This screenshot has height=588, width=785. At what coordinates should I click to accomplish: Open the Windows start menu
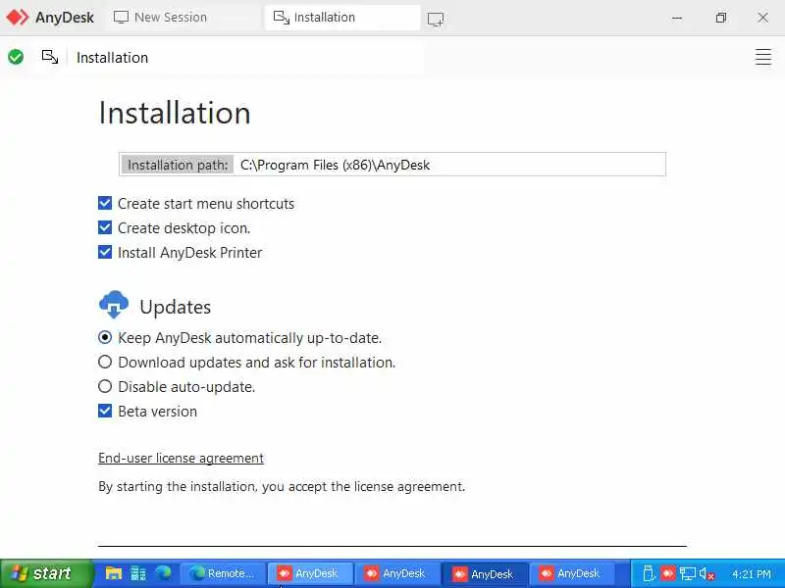[x=46, y=573]
